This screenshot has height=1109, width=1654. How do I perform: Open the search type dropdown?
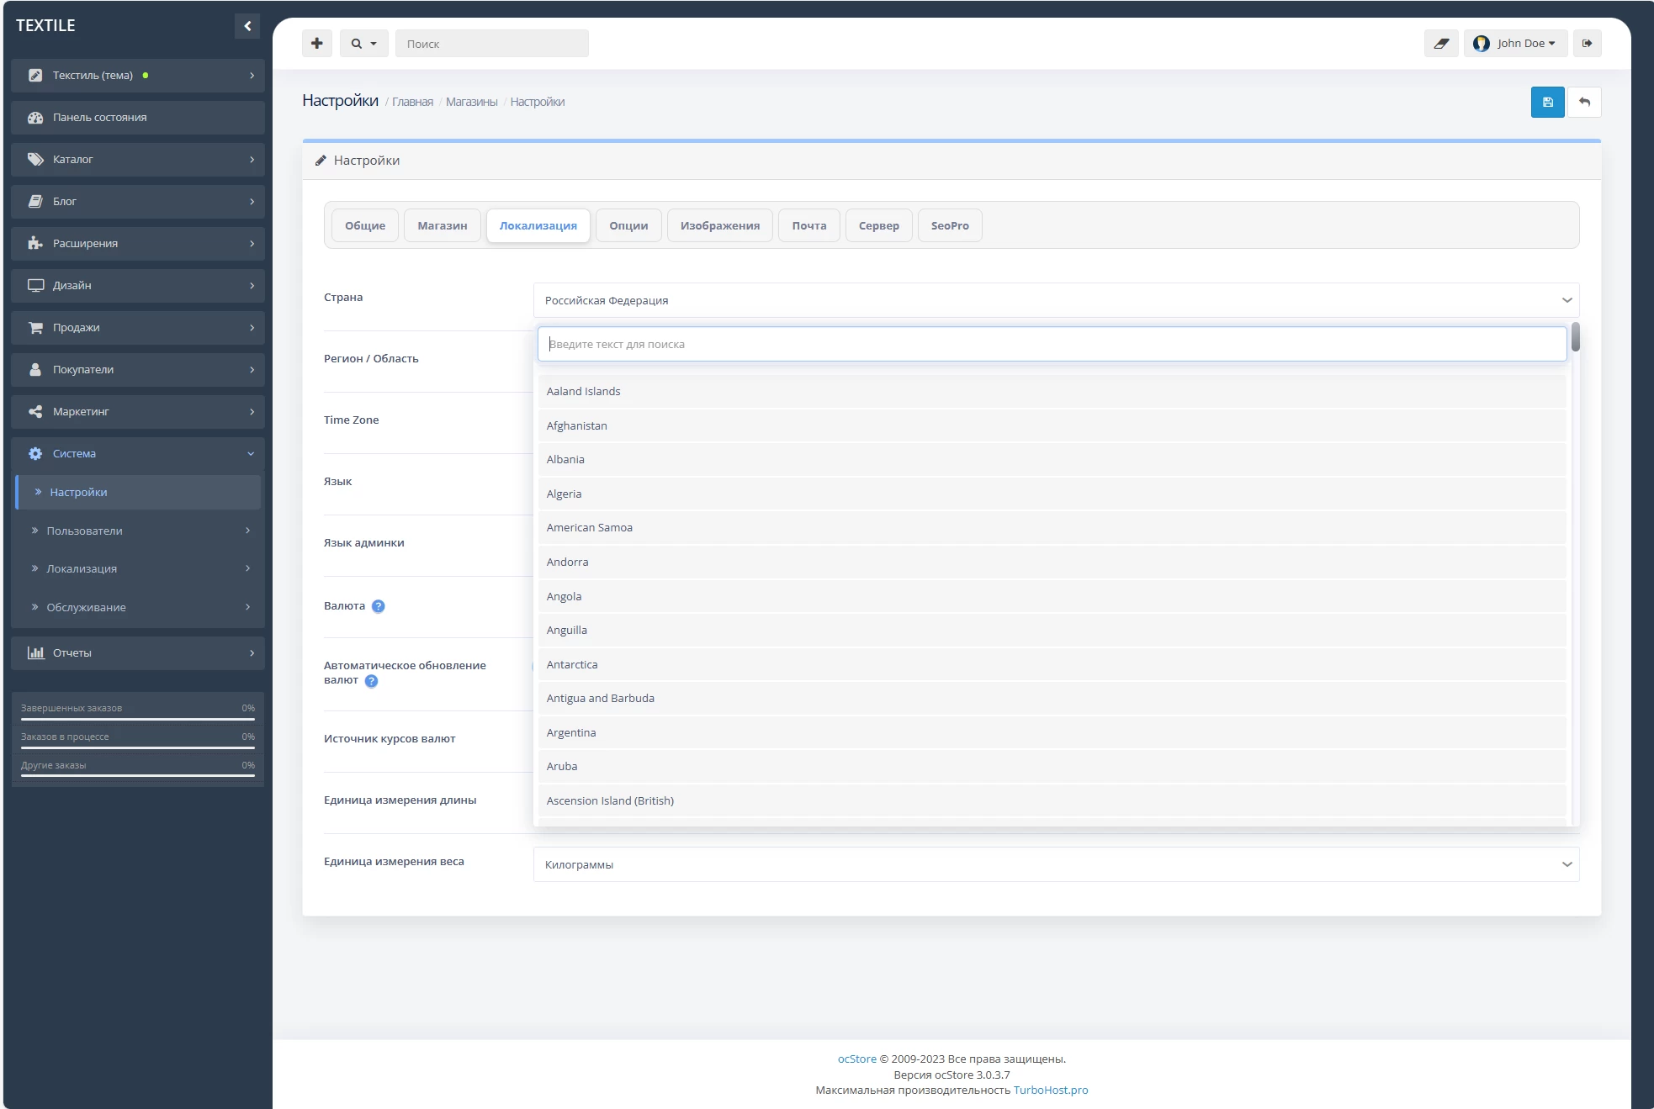click(364, 44)
